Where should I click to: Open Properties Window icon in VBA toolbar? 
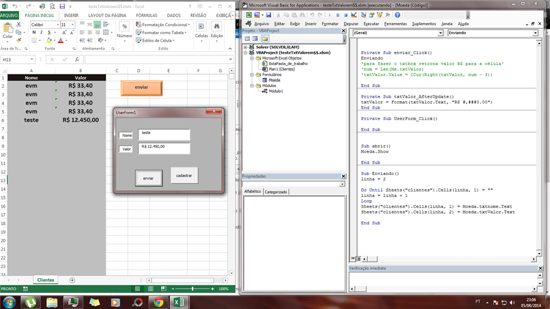pos(372,14)
